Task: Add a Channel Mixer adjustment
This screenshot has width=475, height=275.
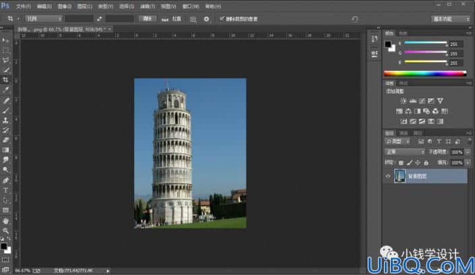Action: point(435,111)
